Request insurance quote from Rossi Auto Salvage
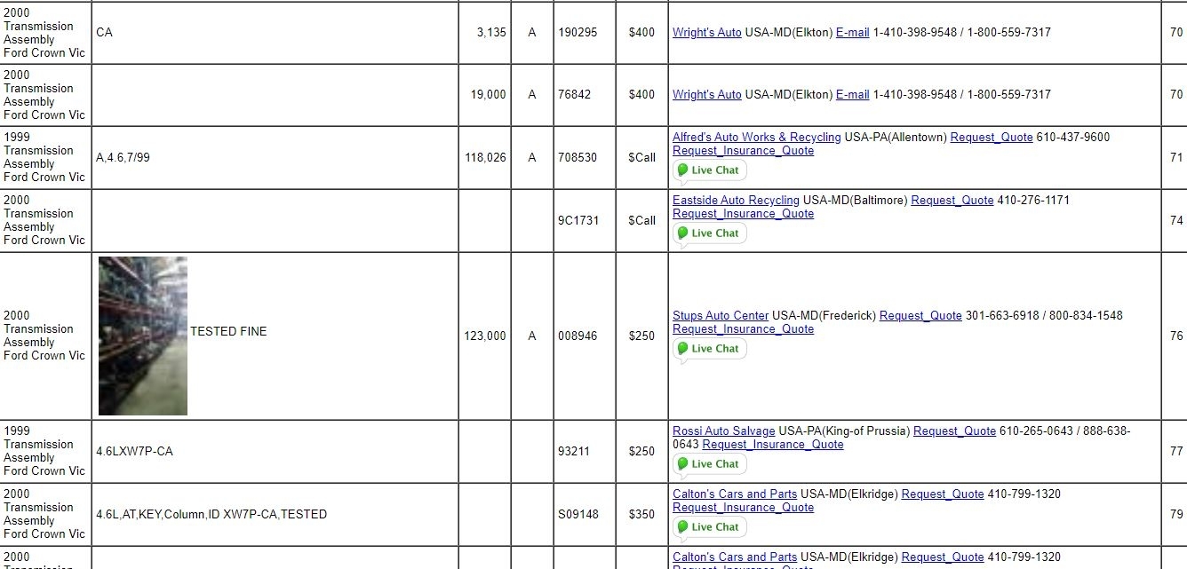Viewport: 1187px width, 569px height. point(773,445)
